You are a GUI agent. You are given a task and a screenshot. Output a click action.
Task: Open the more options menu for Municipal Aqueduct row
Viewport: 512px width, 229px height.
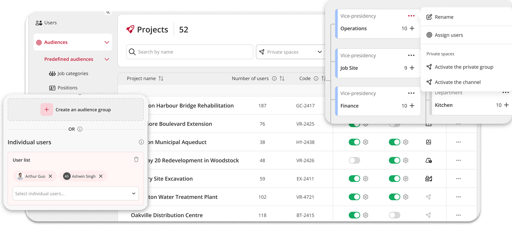tap(458, 142)
